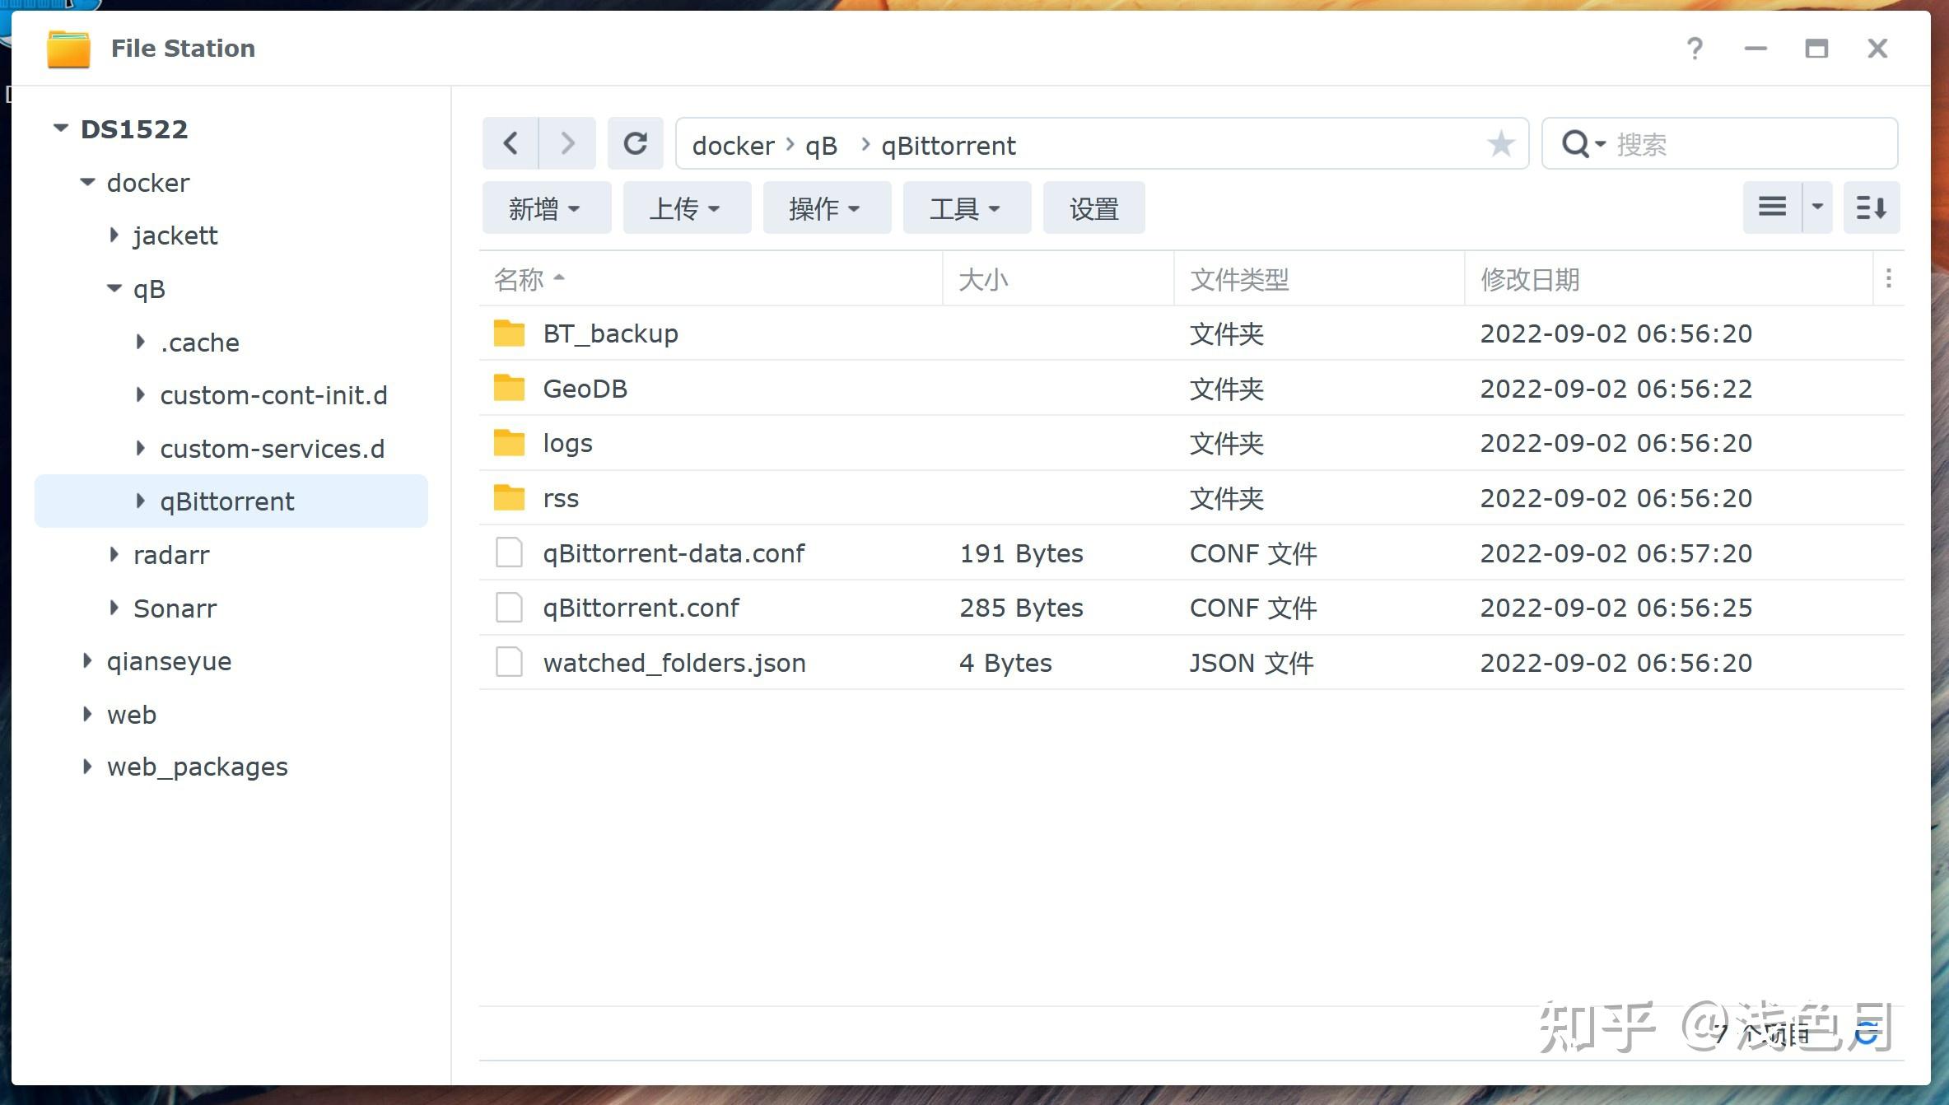This screenshot has width=1949, height=1105.
Task: Open the BT_backup folder
Action: coord(610,333)
